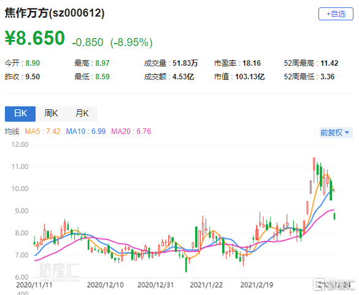This screenshot has height=295, width=359.
Task: Click the 2021/1/22 date axis label
Action: click(206, 285)
